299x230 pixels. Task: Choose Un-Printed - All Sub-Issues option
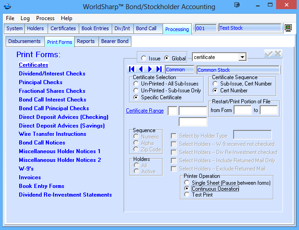(x=136, y=84)
